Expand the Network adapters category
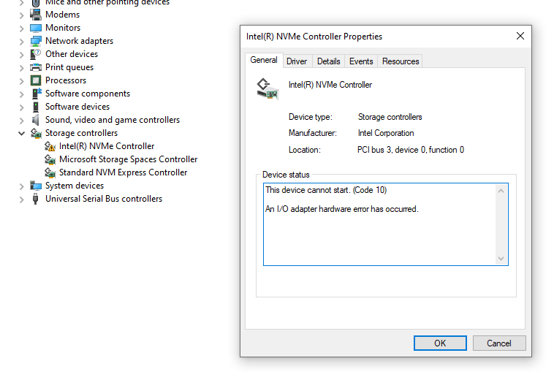This screenshot has width=554, height=380. [21, 42]
